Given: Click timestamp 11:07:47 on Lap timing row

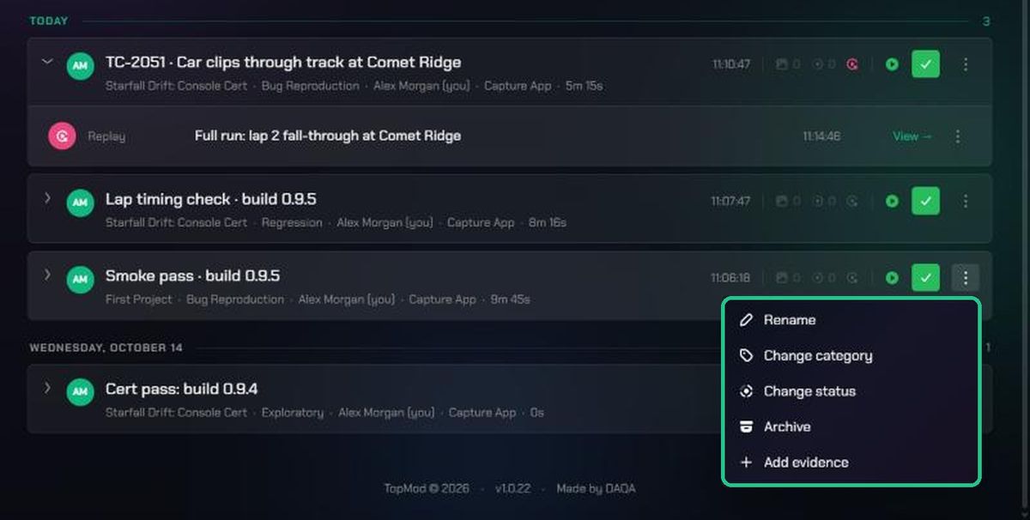Looking at the screenshot, I should 730,202.
